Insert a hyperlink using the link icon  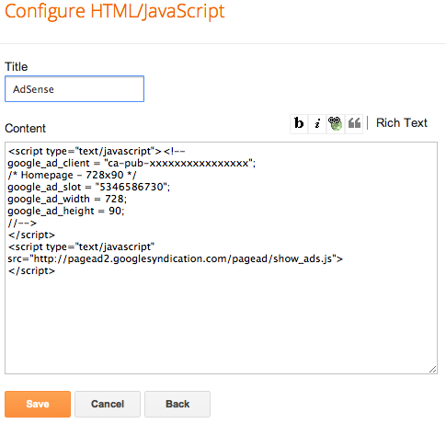tap(336, 123)
